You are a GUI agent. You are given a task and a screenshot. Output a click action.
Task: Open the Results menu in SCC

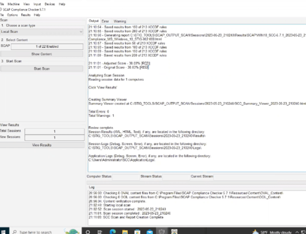tap(26, 15)
